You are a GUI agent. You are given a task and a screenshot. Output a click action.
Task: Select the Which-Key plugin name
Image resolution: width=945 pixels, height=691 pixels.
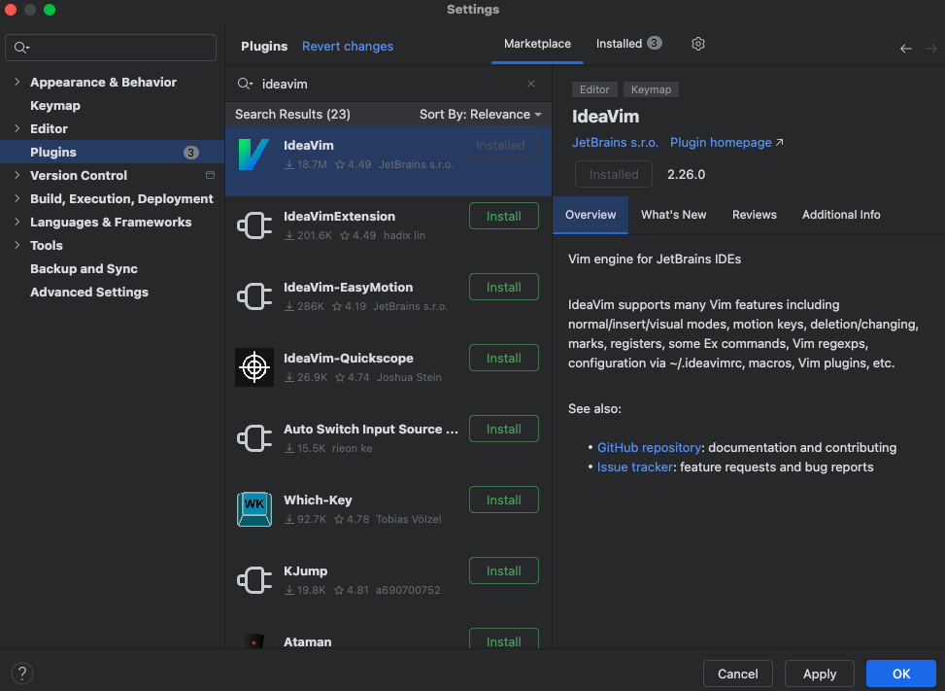coord(318,501)
